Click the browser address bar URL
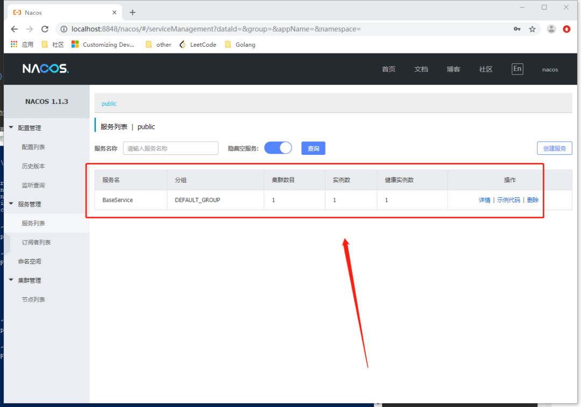This screenshot has height=407, width=581. (x=216, y=29)
